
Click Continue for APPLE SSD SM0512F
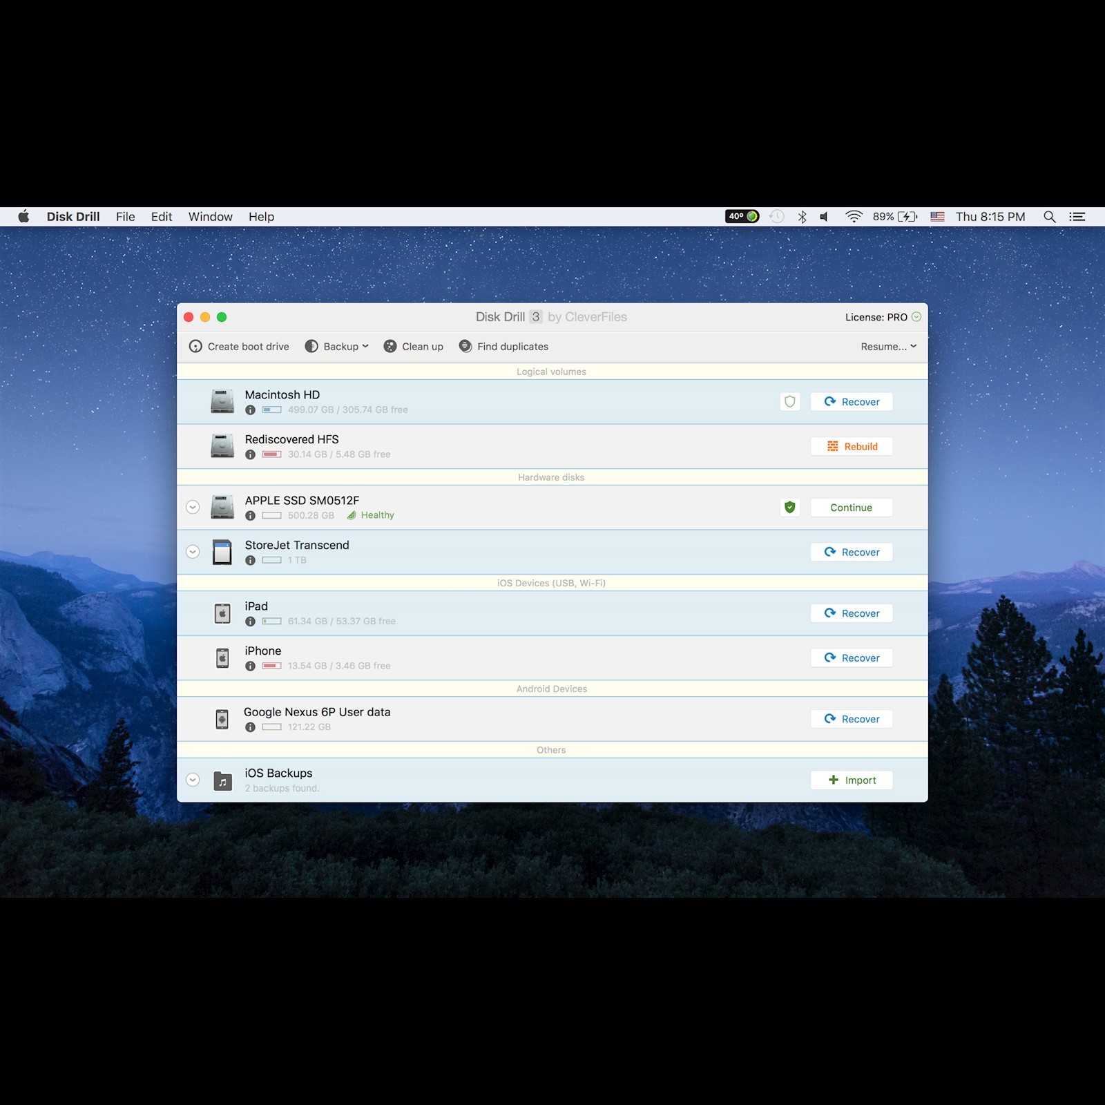tap(852, 507)
